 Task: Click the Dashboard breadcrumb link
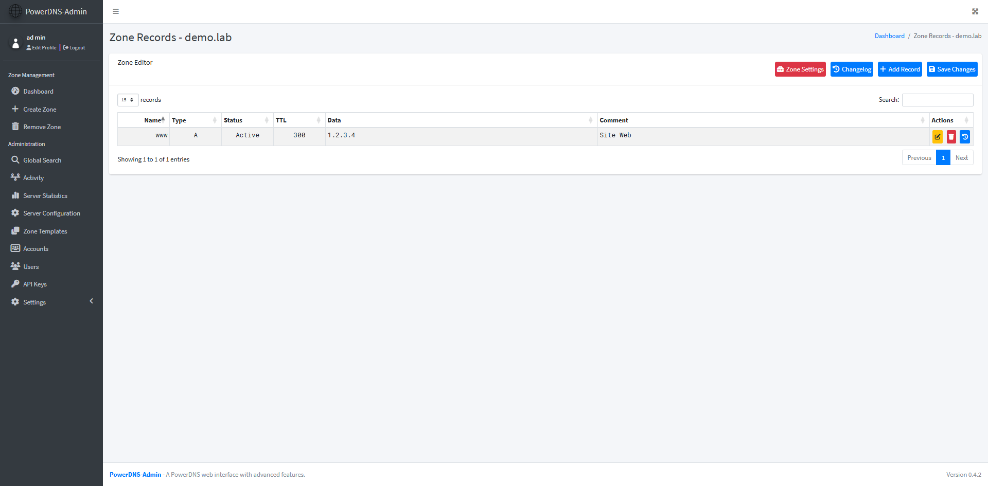(x=889, y=36)
